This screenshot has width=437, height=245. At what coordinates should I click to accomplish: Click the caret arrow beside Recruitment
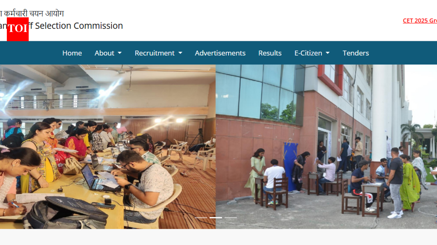(180, 53)
